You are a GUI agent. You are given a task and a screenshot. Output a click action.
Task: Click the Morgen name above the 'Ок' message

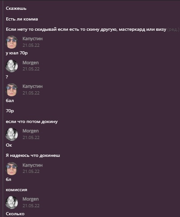click(31, 131)
